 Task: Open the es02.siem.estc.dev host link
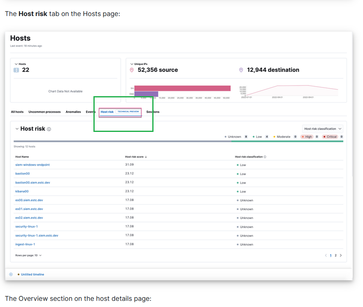(29, 218)
